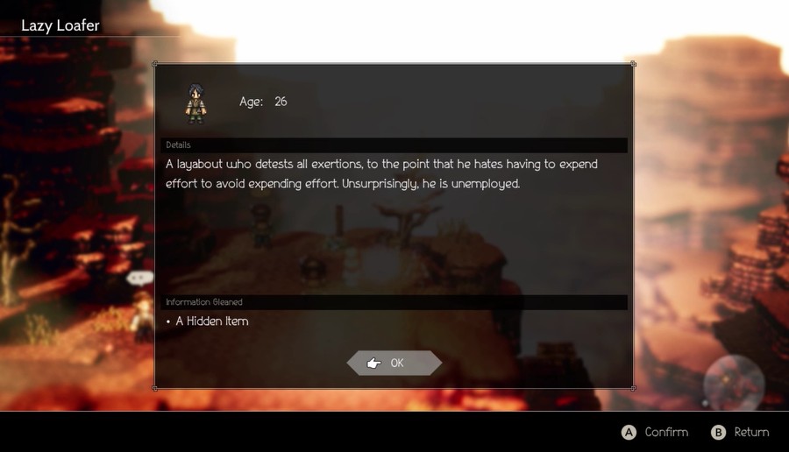Click the top-left ornate corner of the dialog

(155, 64)
